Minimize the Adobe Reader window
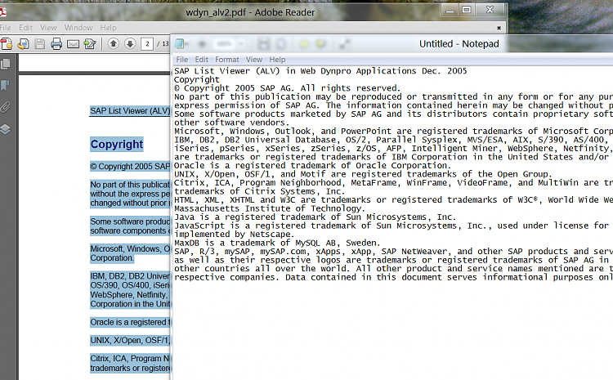 click(450, 10)
